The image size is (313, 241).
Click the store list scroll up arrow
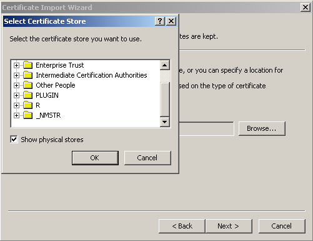click(165, 65)
